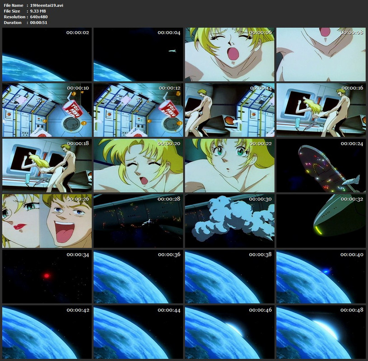This screenshot has height=361, width=368.
Task: Open the Earth thumbnail stamped 00:00:38
Action: (229, 277)
